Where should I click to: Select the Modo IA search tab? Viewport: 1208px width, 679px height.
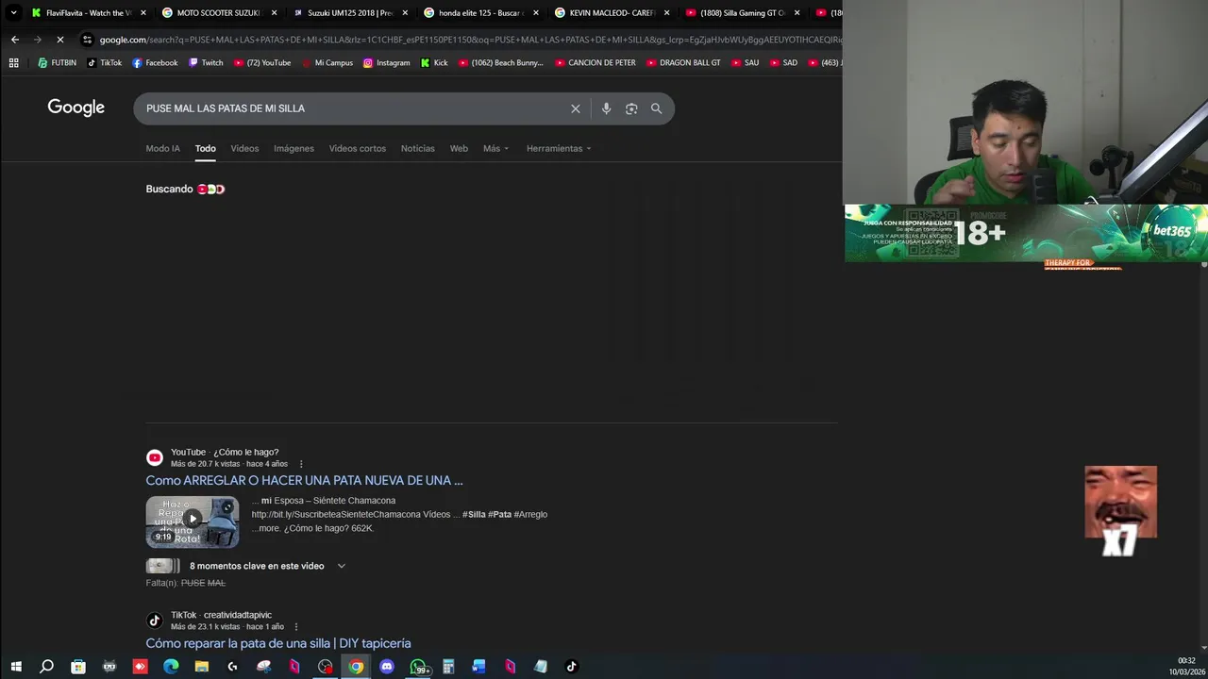[x=162, y=149]
